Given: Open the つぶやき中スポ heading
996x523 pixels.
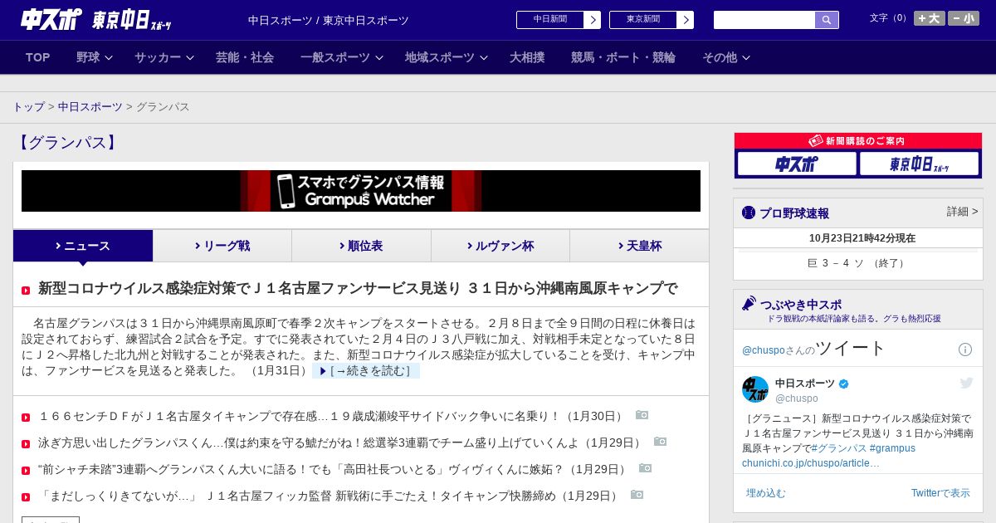Looking at the screenshot, I should click(x=801, y=305).
